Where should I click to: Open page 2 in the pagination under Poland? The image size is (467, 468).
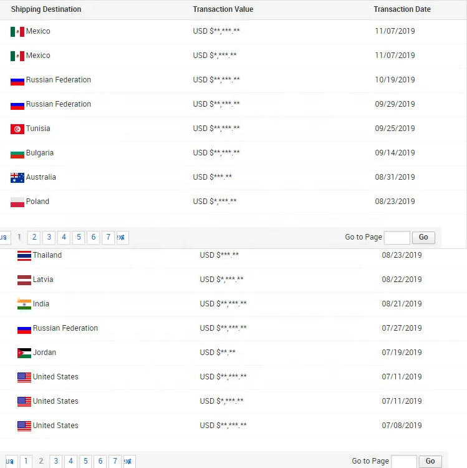tap(34, 237)
